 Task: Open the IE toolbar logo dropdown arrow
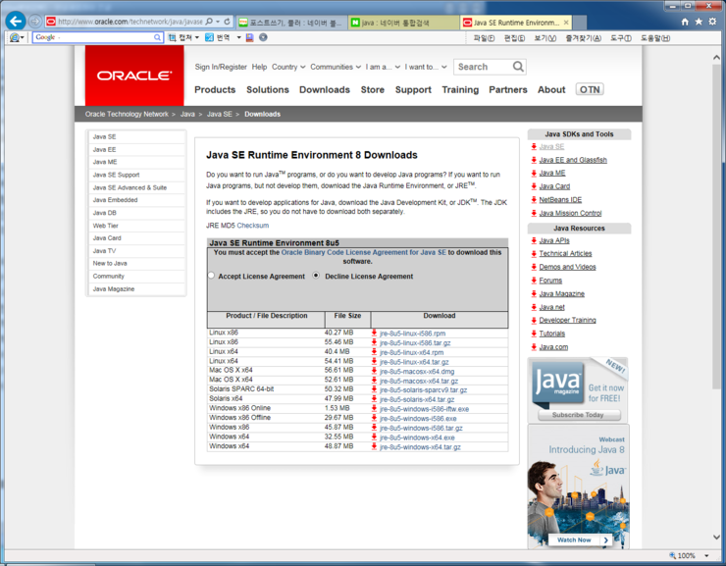pos(23,37)
